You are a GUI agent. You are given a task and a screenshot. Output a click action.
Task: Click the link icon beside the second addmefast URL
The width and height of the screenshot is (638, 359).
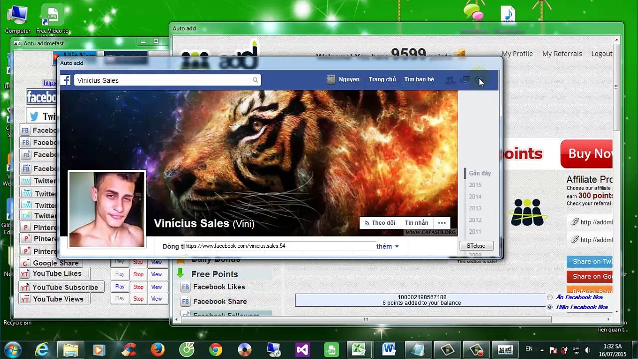[x=575, y=240]
